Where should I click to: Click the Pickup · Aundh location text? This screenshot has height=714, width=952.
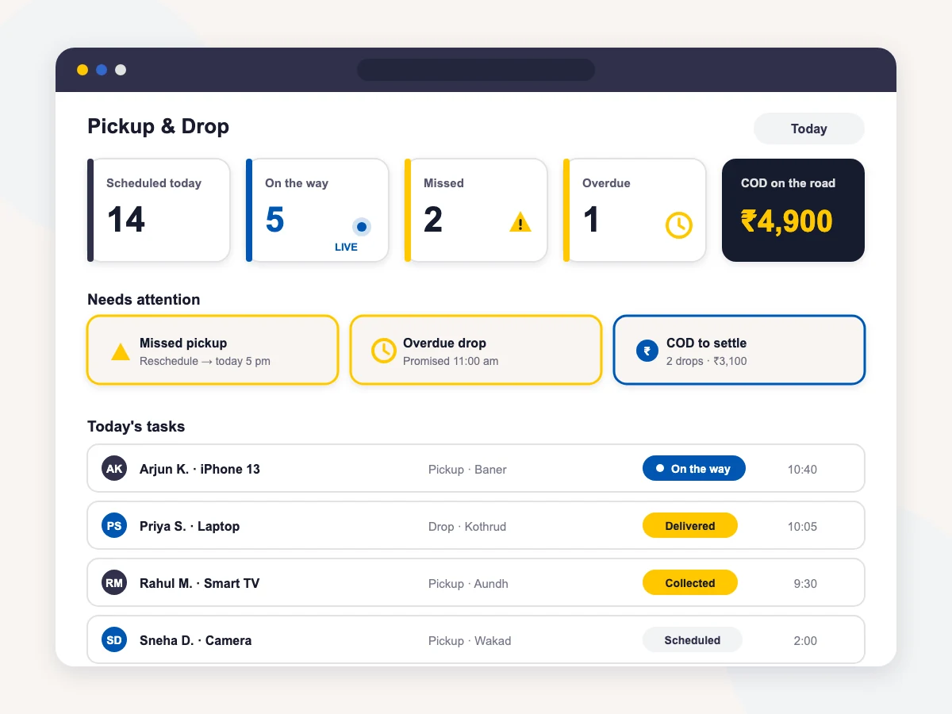pyautogui.click(x=468, y=584)
